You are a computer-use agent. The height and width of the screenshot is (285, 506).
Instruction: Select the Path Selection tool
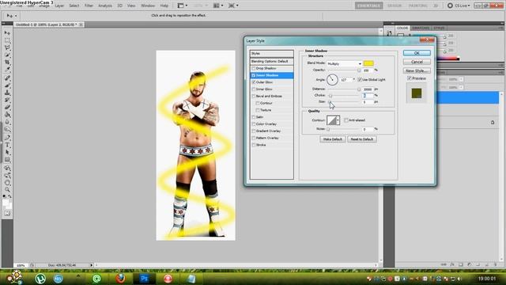coord(7,152)
